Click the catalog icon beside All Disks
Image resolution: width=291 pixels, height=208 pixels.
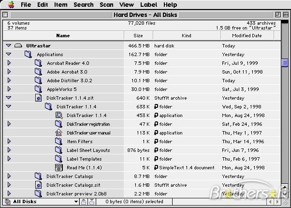tap(8, 202)
